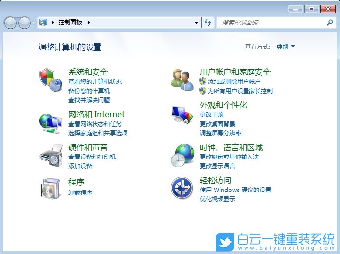Maximize the Control Panel window
Viewport: 340px width, 254px height.
click(x=311, y=9)
